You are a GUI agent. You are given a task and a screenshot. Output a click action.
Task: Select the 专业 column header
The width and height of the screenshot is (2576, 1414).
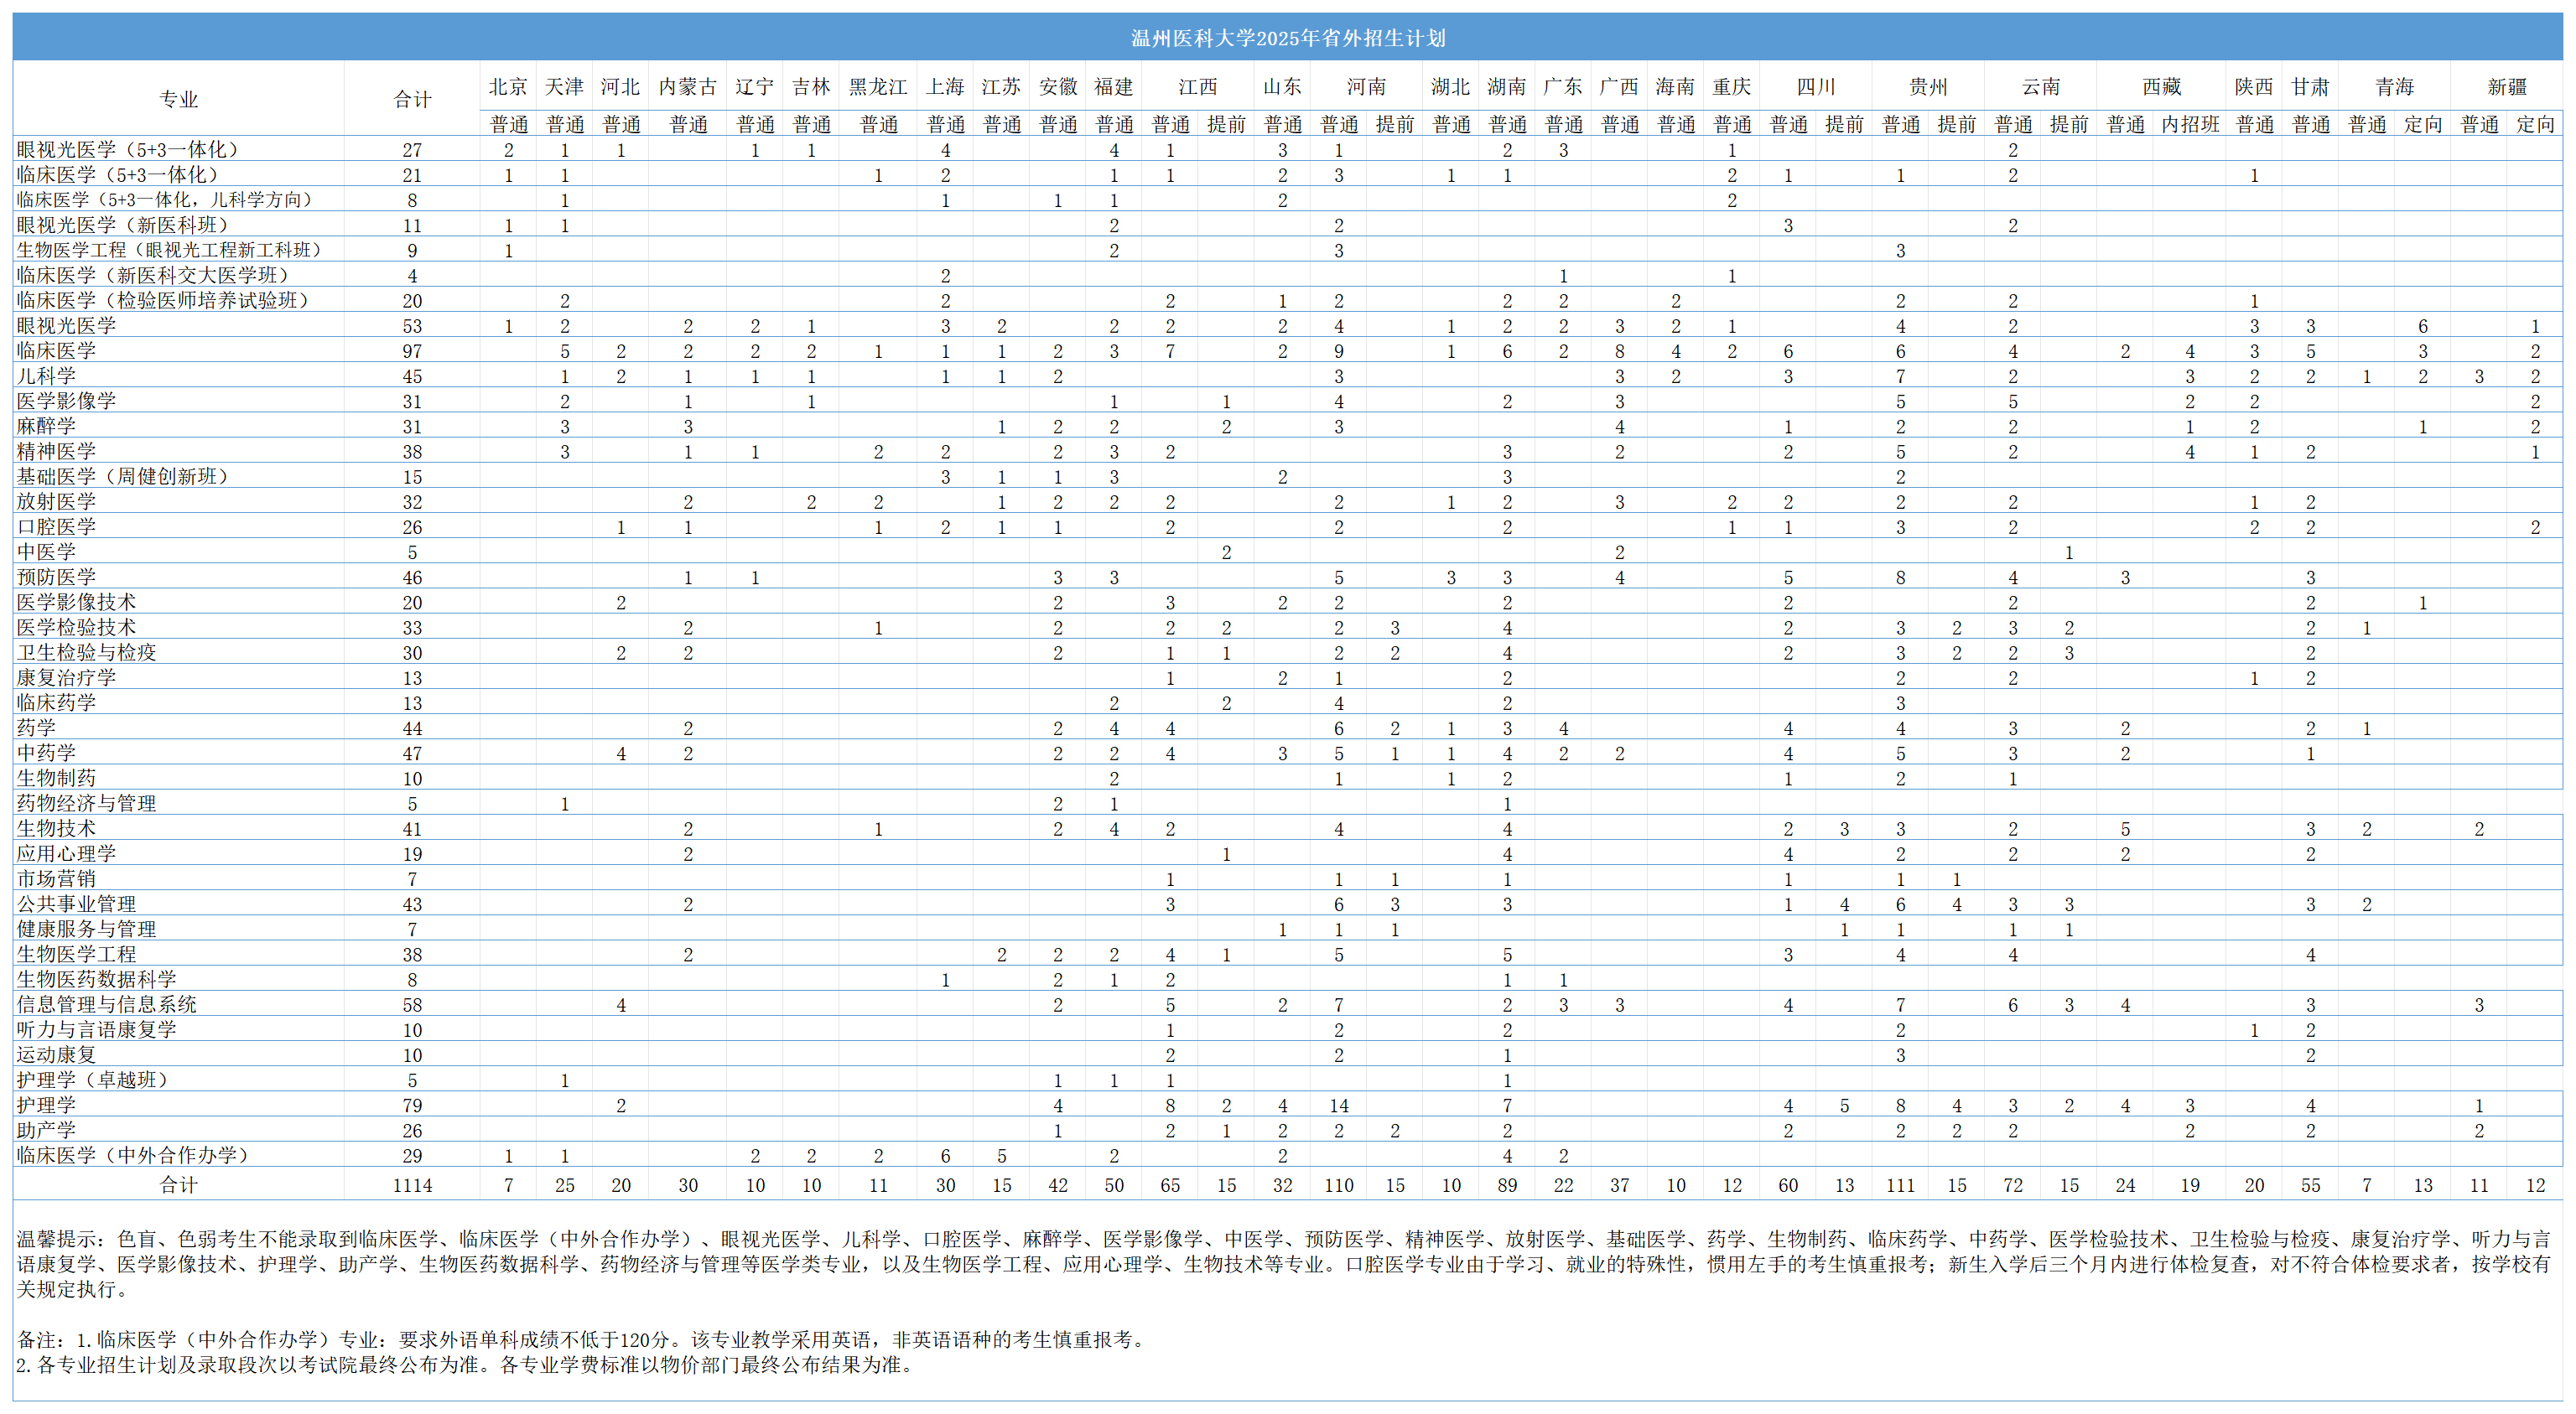click(x=179, y=99)
